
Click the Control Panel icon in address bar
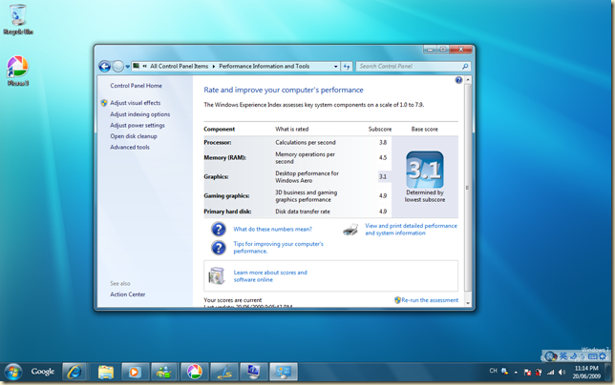point(137,66)
